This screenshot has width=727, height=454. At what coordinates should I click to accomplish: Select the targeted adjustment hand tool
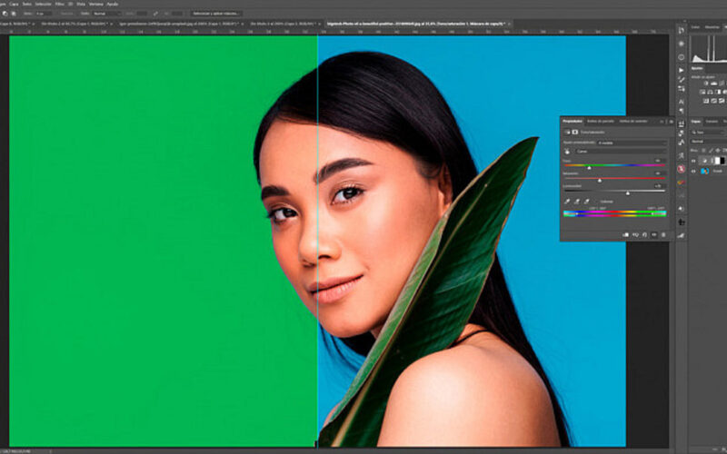click(x=567, y=152)
